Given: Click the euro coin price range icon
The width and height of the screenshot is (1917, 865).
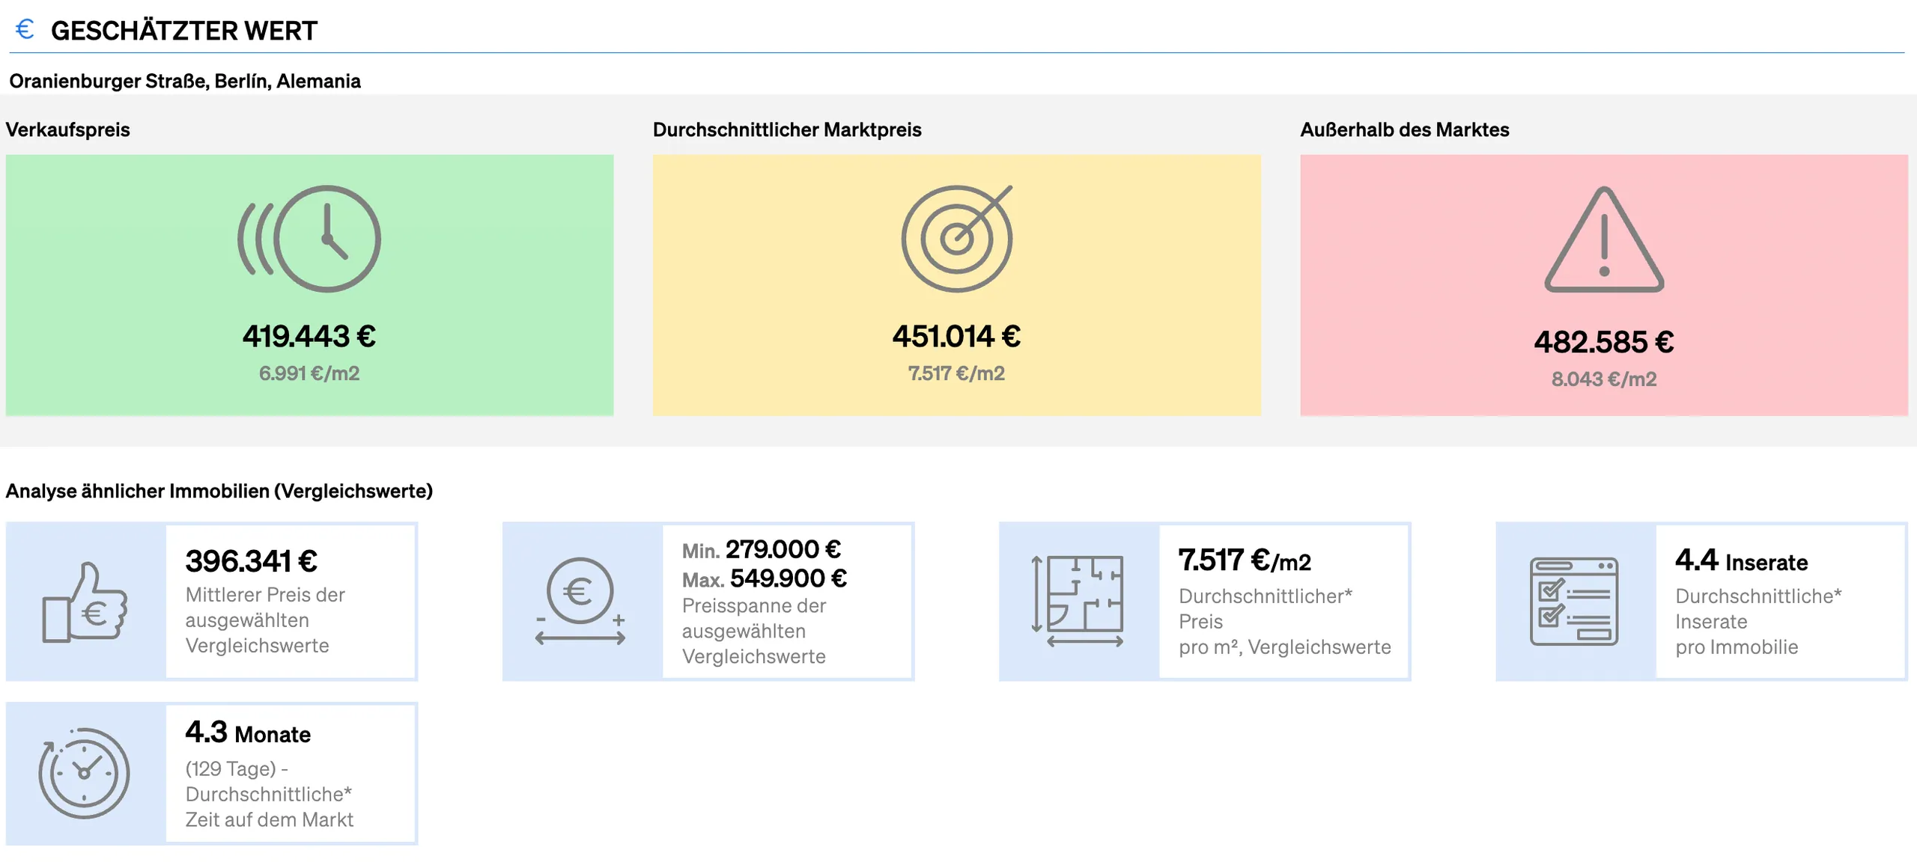Looking at the screenshot, I should click(580, 602).
